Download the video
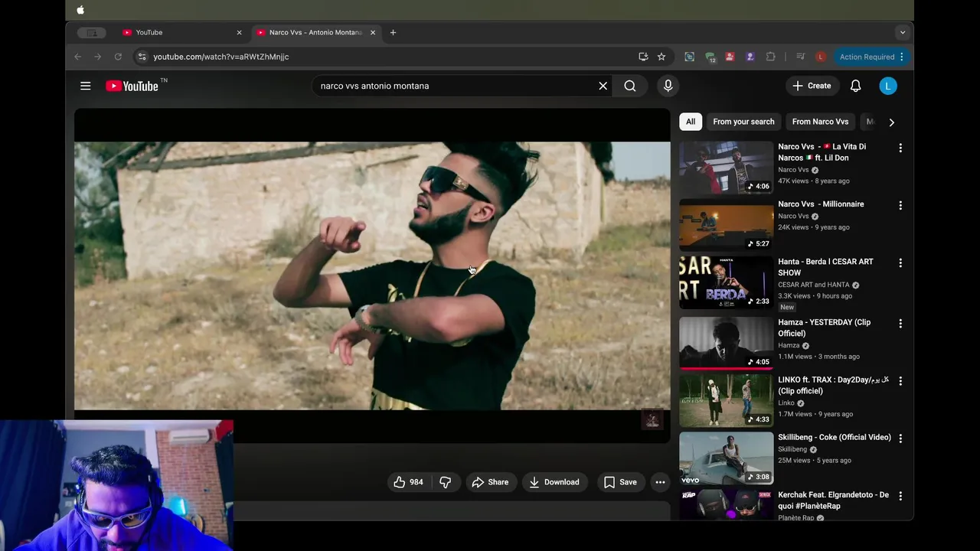This screenshot has width=980, height=551. (554, 482)
